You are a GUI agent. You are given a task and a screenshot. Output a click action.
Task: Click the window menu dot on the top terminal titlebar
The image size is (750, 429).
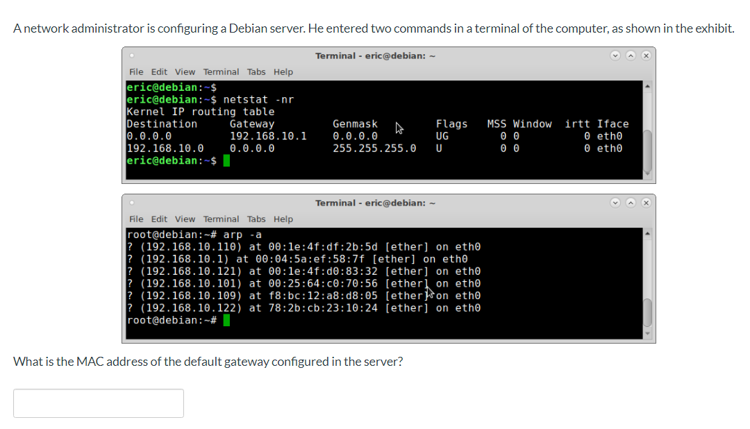[131, 55]
